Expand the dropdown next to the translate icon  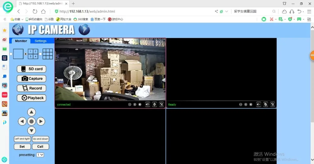[285, 19]
